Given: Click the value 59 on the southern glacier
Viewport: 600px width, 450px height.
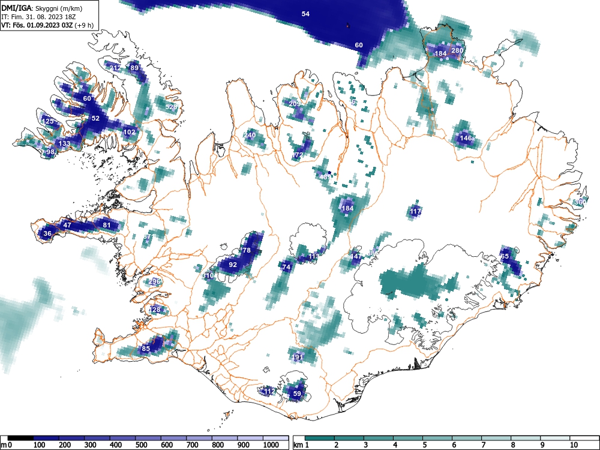Looking at the screenshot, I should [297, 394].
